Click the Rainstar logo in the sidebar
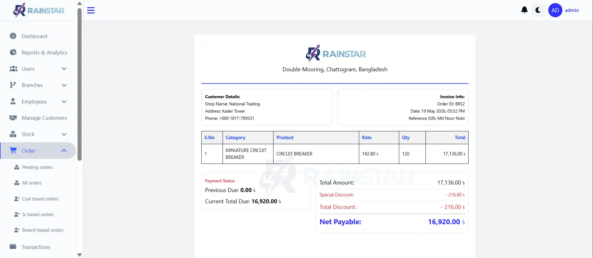Screen dimensions: 593x258 click(x=38, y=10)
